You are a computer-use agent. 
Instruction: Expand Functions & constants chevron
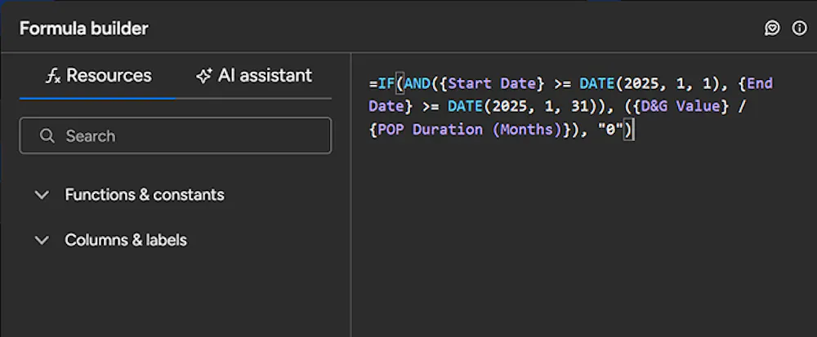41,195
